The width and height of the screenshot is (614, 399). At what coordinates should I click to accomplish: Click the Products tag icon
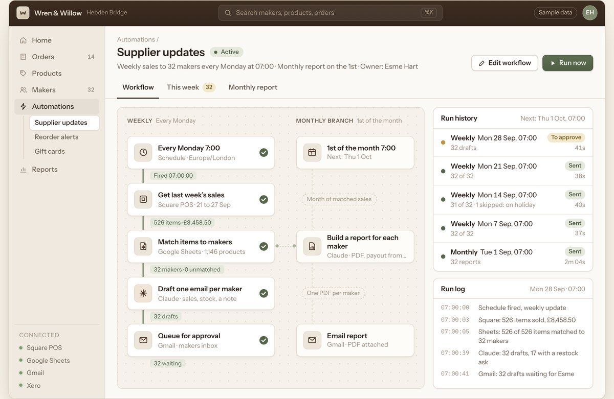(23, 73)
